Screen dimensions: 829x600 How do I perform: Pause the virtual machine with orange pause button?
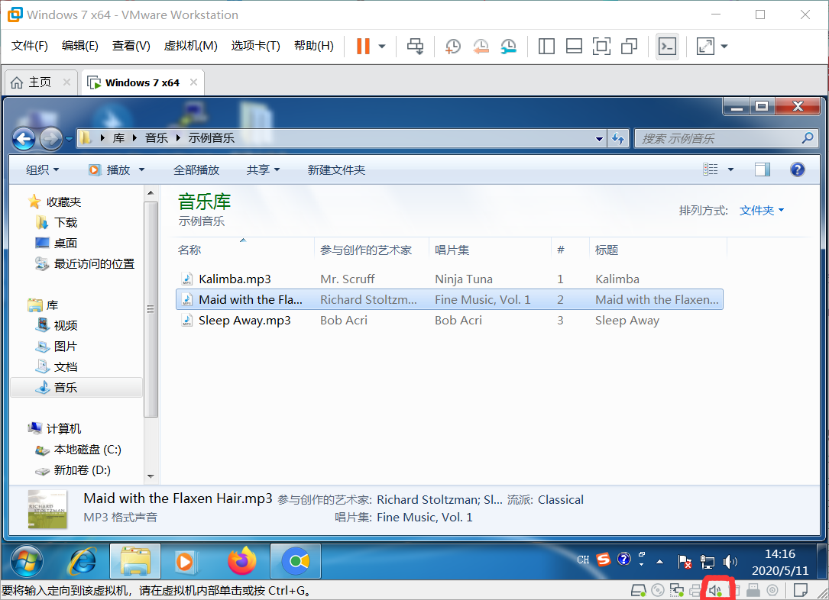(x=363, y=46)
